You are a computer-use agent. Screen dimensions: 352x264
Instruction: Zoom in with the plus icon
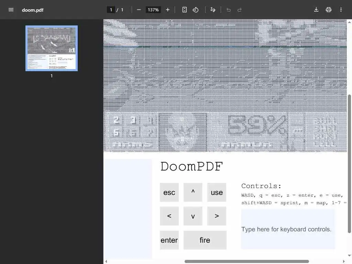coord(167,10)
